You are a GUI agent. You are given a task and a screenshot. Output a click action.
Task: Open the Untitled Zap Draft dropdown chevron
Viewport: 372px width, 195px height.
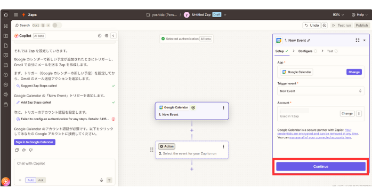click(x=225, y=15)
